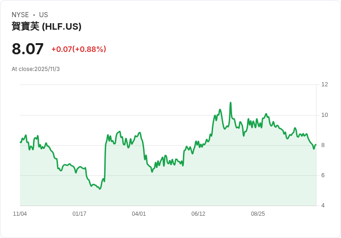Select the 11/04 date on x-axis
The width and height of the screenshot is (341, 238).
pyautogui.click(x=20, y=214)
